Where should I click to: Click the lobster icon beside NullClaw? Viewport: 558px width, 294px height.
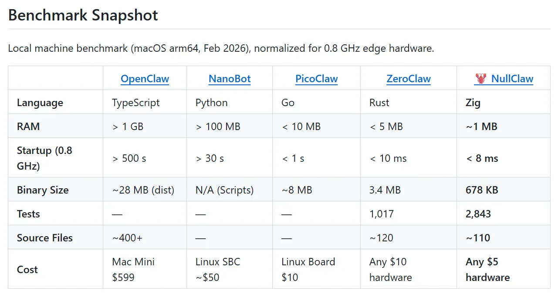480,79
